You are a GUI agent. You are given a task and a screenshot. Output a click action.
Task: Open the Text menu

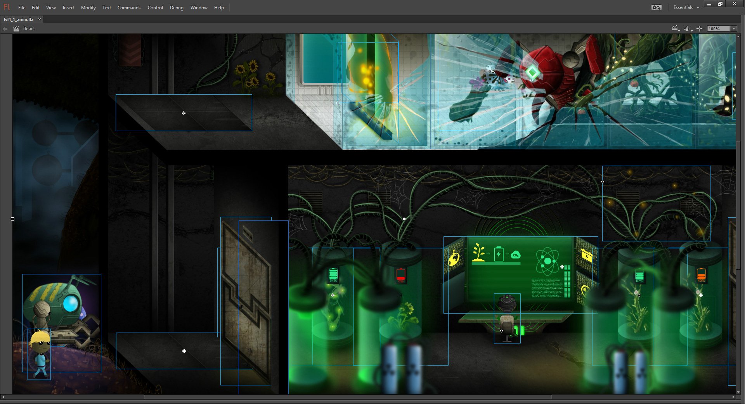click(x=107, y=8)
